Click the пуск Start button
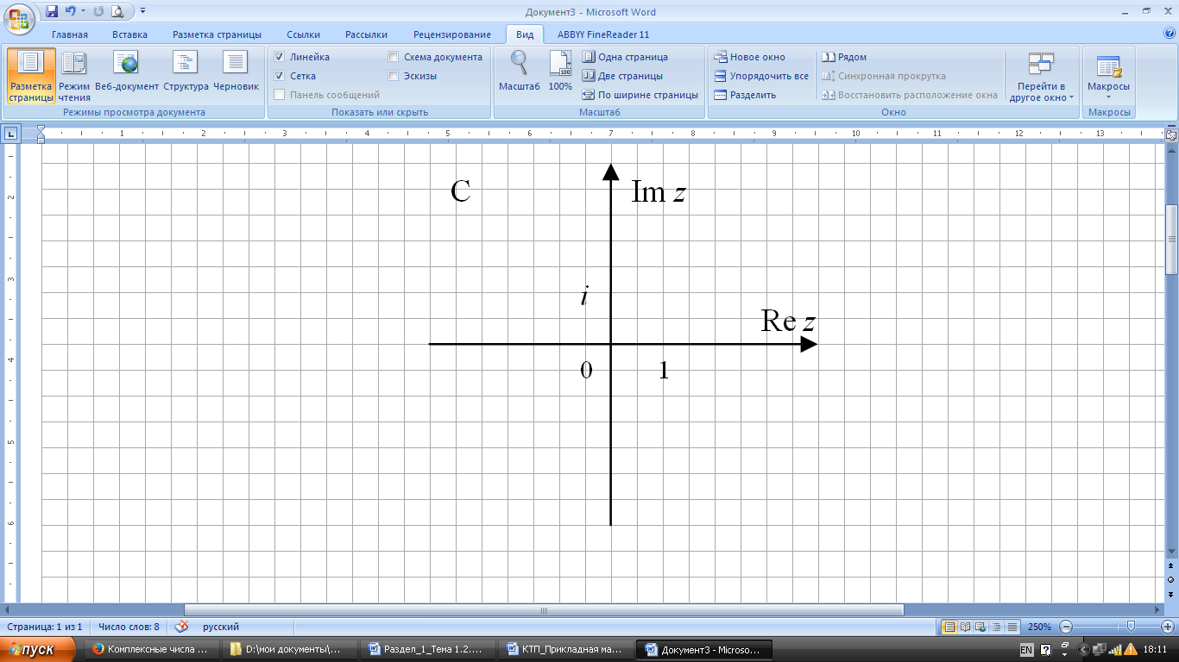Screen dimensions: 1179x662 tap(39, 649)
